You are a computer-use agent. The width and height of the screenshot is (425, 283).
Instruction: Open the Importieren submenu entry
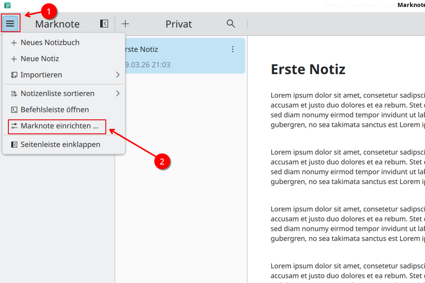pos(41,75)
